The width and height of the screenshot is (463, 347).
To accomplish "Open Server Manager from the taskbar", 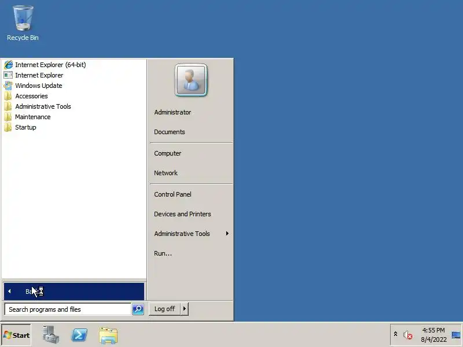I will pos(50,335).
